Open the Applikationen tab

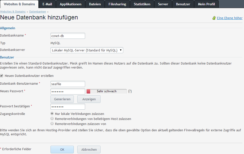coord(70,4)
